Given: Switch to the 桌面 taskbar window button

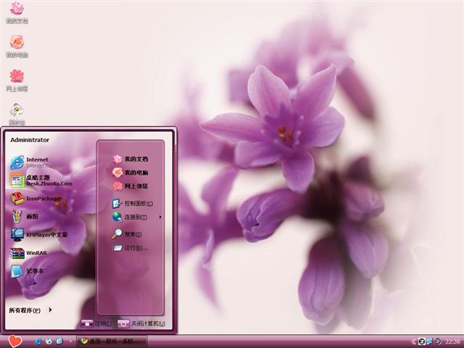Looking at the screenshot, I should (112, 341).
